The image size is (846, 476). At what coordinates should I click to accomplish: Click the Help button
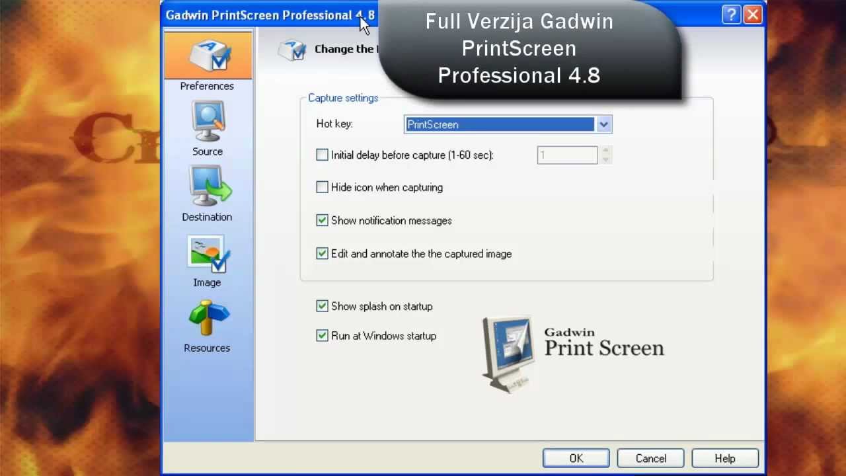[x=725, y=458]
